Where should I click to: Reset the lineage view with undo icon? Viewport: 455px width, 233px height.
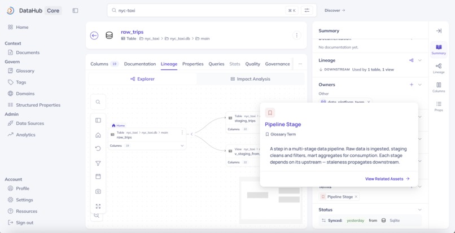click(x=98, y=148)
